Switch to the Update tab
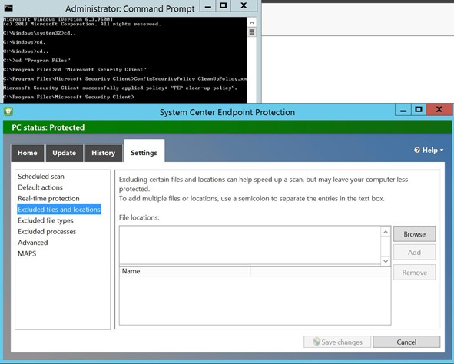 65,153
